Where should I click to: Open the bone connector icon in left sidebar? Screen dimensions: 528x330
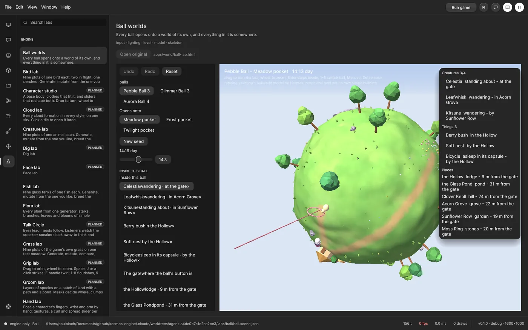coord(8,131)
